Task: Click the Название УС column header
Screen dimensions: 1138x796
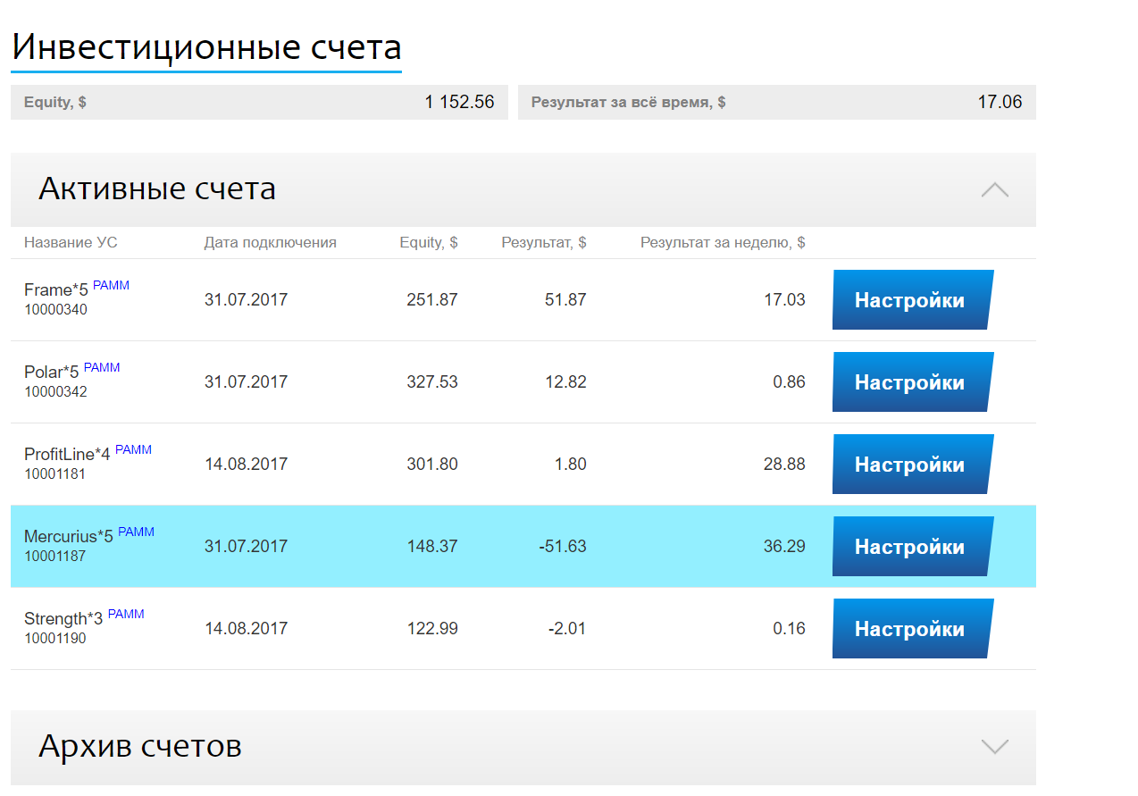Action: [71, 242]
